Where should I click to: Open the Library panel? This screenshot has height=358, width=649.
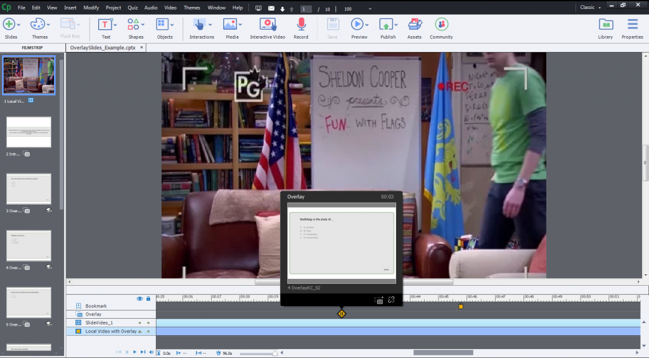tap(605, 25)
